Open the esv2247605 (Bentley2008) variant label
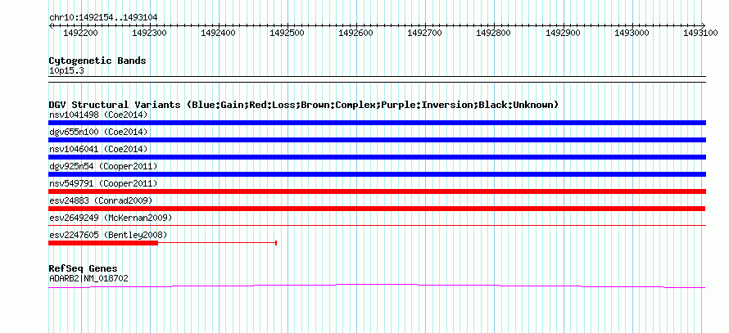Screen dimensions: 729x333 [x=108, y=235]
